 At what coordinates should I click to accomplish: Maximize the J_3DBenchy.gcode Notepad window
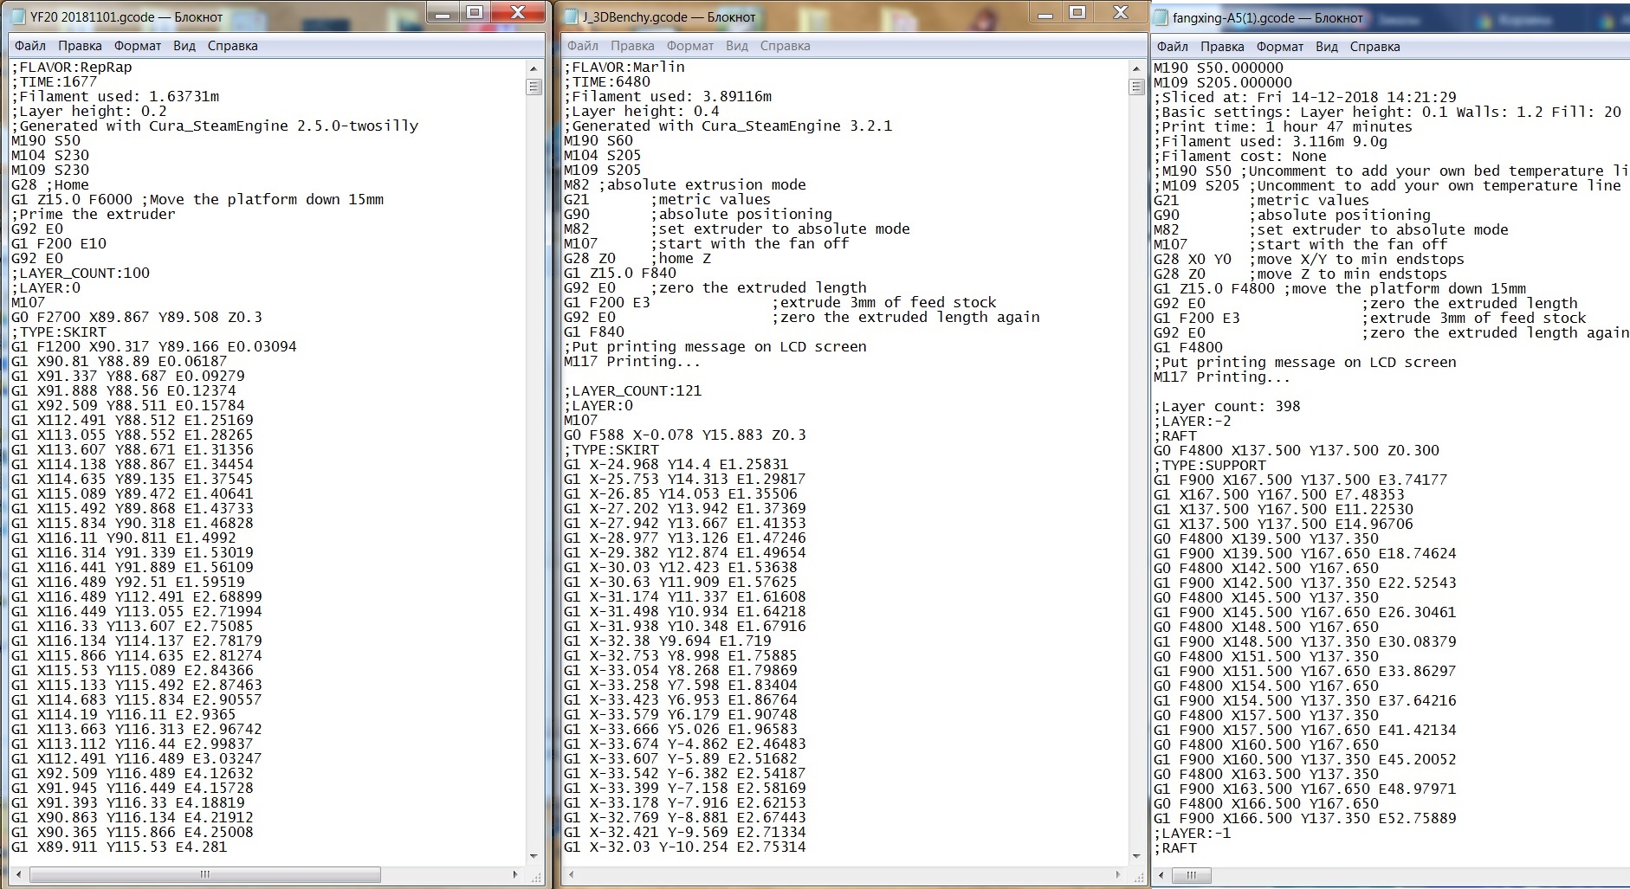[x=1077, y=12]
